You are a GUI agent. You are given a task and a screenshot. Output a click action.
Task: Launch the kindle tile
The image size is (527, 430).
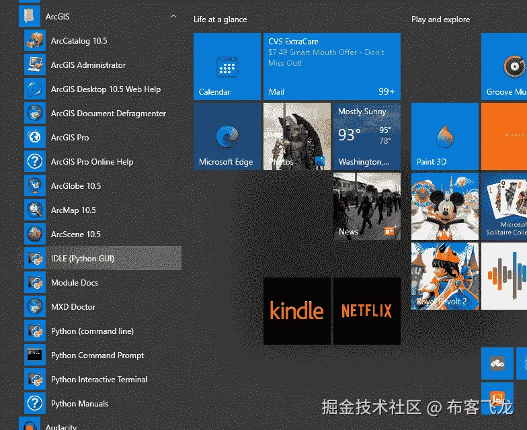tap(297, 311)
